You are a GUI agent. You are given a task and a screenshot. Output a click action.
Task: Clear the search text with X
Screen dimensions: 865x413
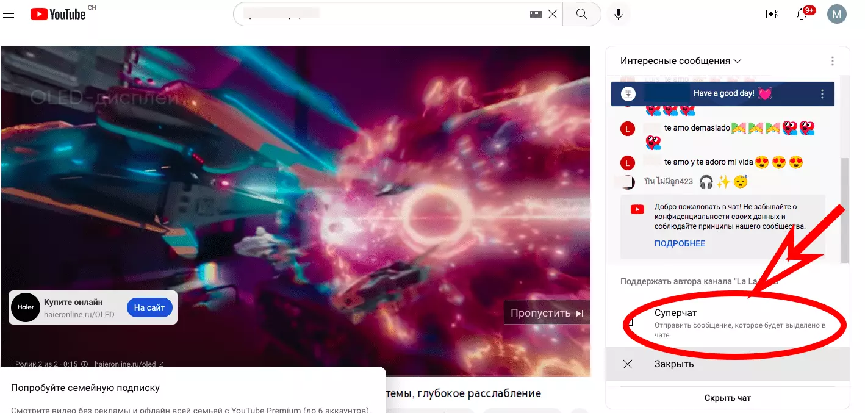(553, 14)
